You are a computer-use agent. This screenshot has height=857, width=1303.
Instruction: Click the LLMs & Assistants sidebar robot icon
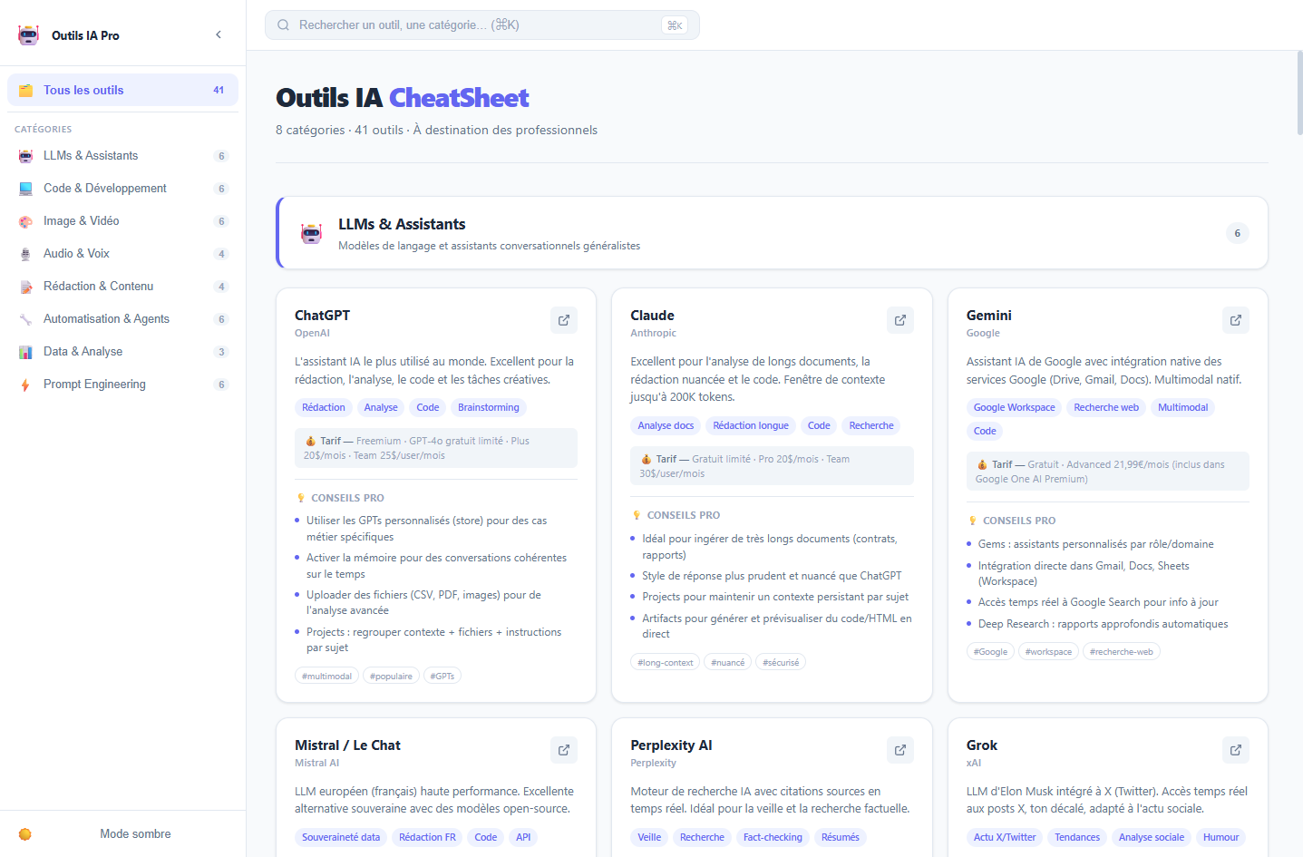click(x=25, y=156)
